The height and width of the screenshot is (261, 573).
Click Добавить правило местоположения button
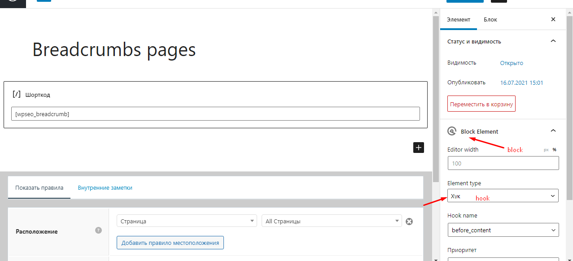click(170, 243)
